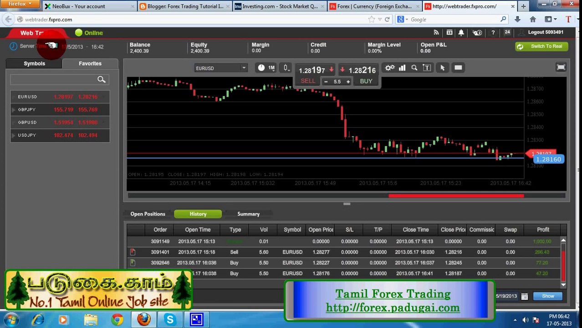Click the red position icon for order 3091401
The height and width of the screenshot is (328, 582).
(133, 252)
